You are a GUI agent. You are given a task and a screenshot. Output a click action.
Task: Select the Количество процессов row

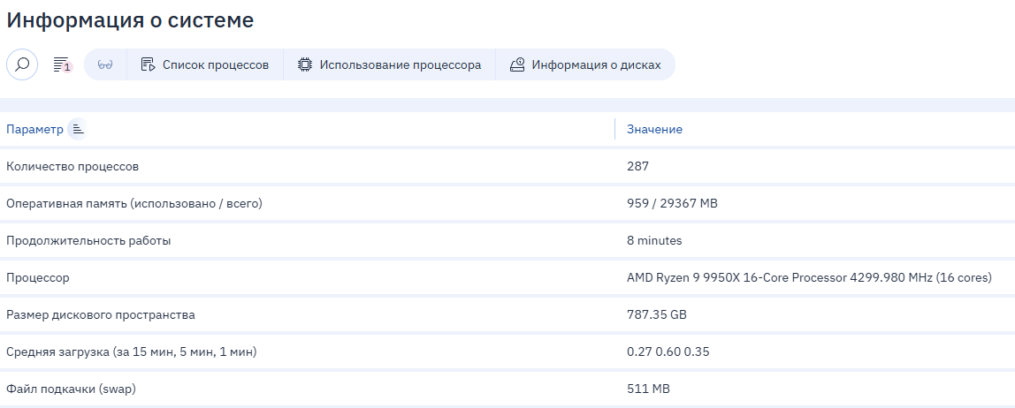tap(72, 166)
